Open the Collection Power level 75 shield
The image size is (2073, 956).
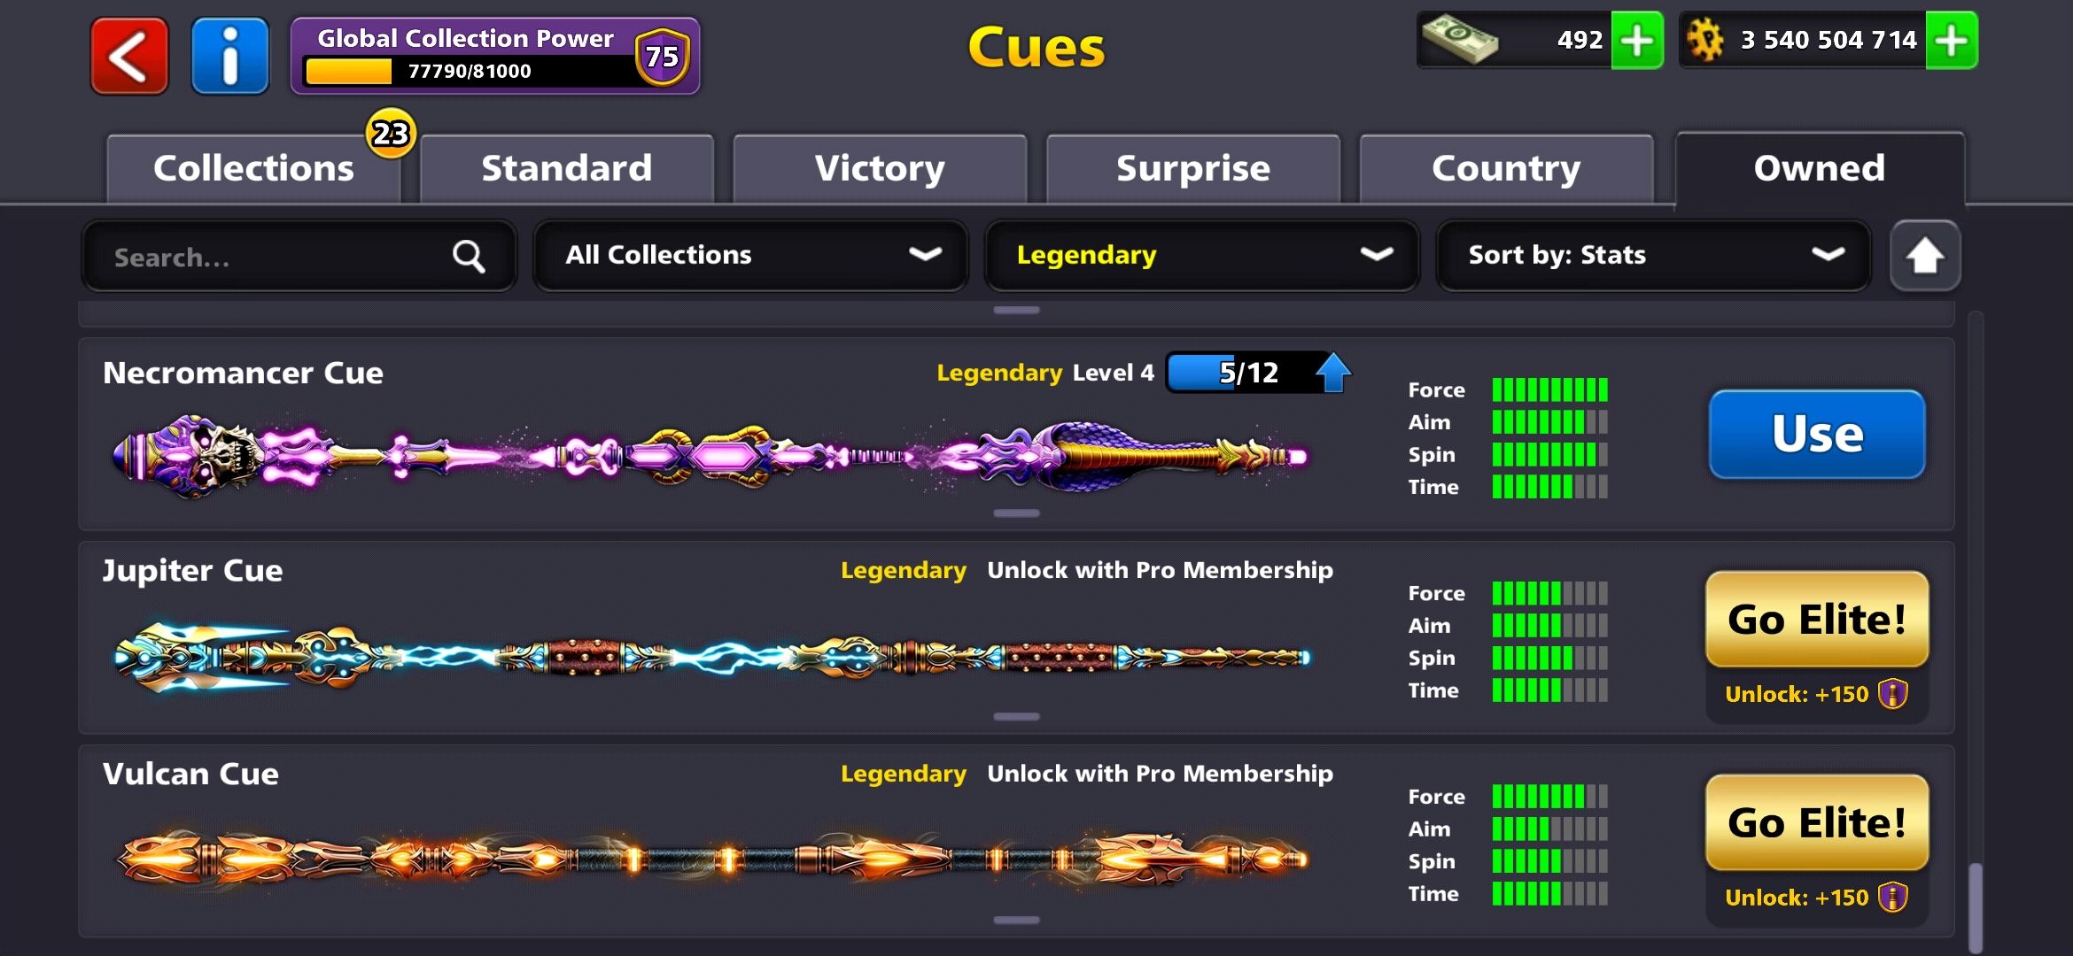pos(663,57)
